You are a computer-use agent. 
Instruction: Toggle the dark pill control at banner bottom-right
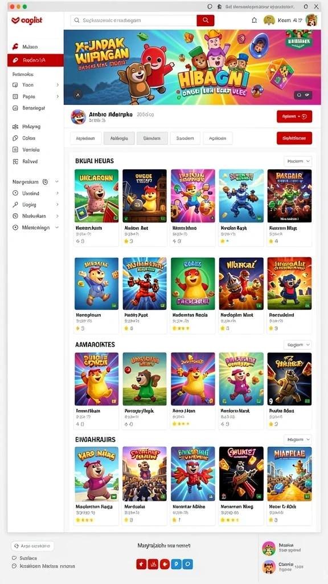[x=302, y=95]
